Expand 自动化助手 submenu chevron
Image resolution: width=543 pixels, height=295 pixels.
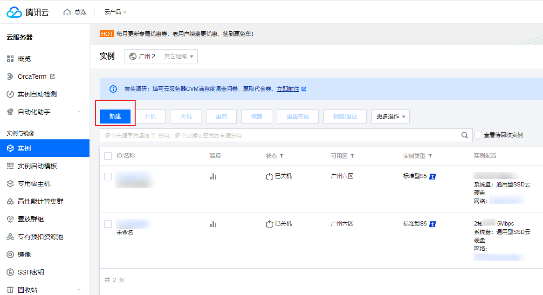79,111
